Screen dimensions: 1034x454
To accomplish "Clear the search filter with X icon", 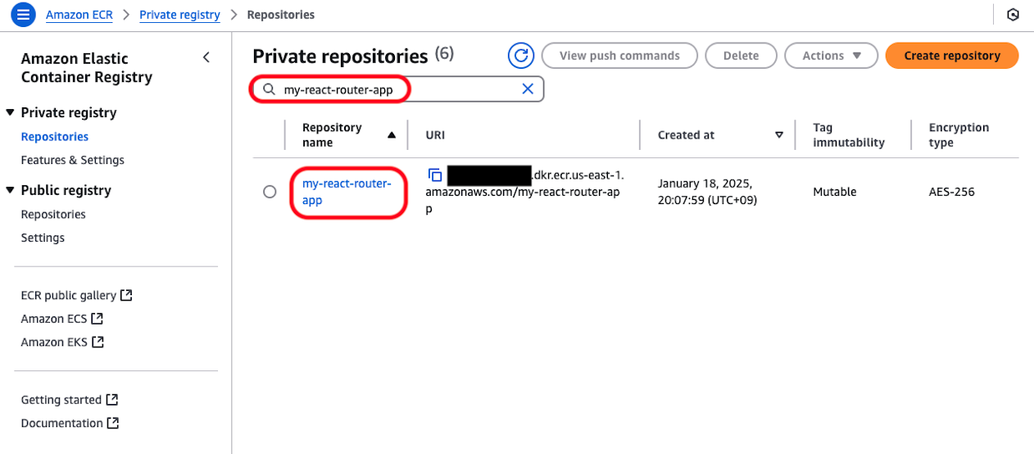I will [x=528, y=89].
